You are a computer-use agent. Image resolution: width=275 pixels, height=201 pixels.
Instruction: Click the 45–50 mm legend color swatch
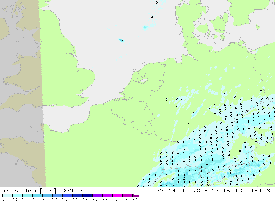click(x=127, y=196)
